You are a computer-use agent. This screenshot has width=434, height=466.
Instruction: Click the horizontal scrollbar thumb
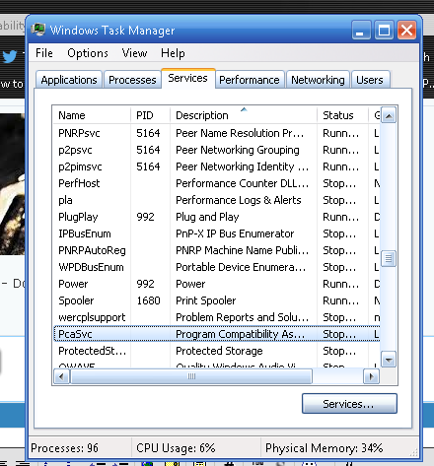coord(191,376)
